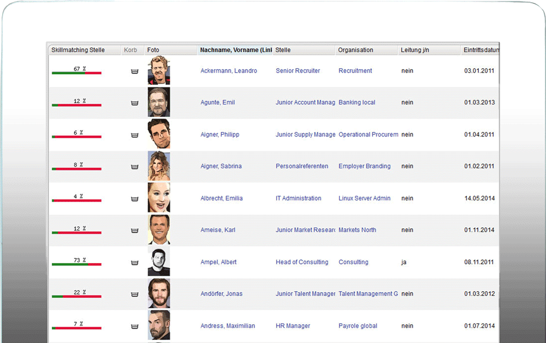Open Ackermann, Leandro employee link

(229, 70)
